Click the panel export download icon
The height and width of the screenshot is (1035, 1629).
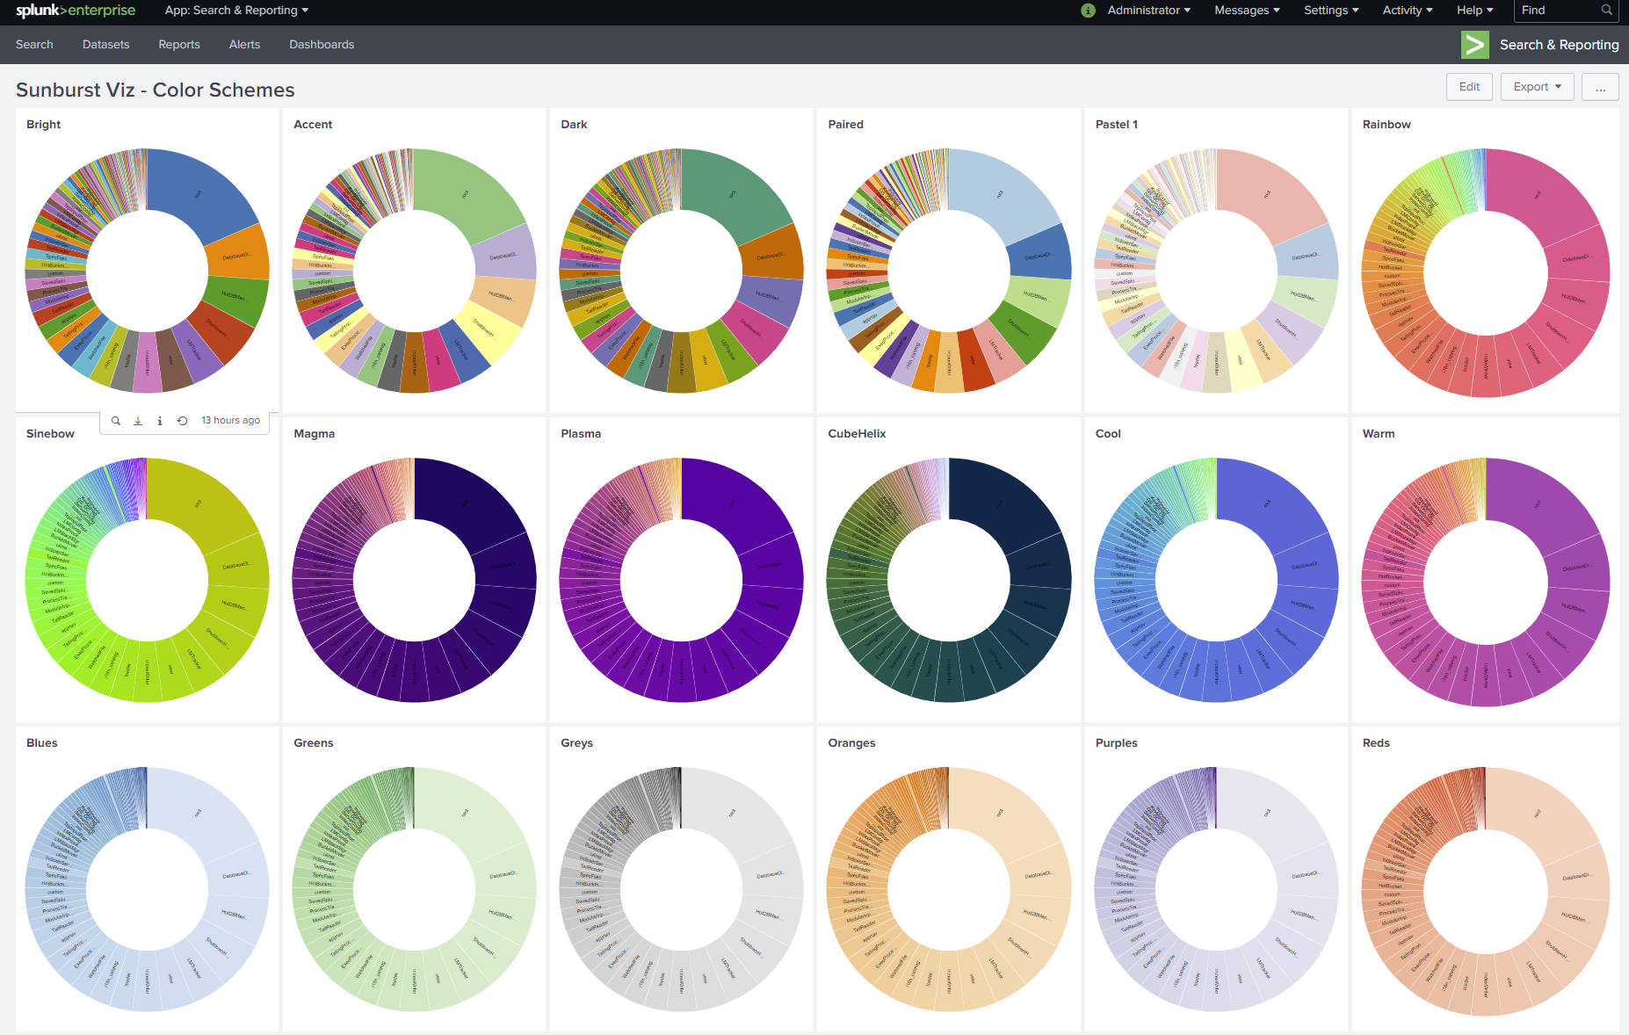pos(138,421)
